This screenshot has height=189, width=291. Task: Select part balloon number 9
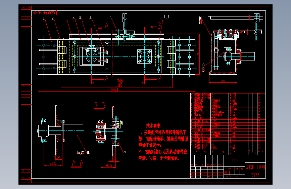tap(168, 17)
